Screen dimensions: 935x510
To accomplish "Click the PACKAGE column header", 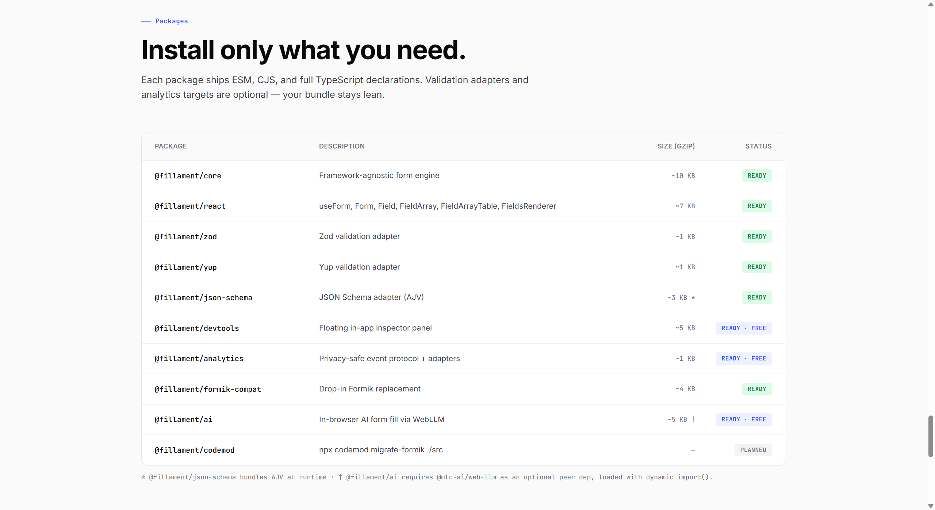I will [170, 146].
